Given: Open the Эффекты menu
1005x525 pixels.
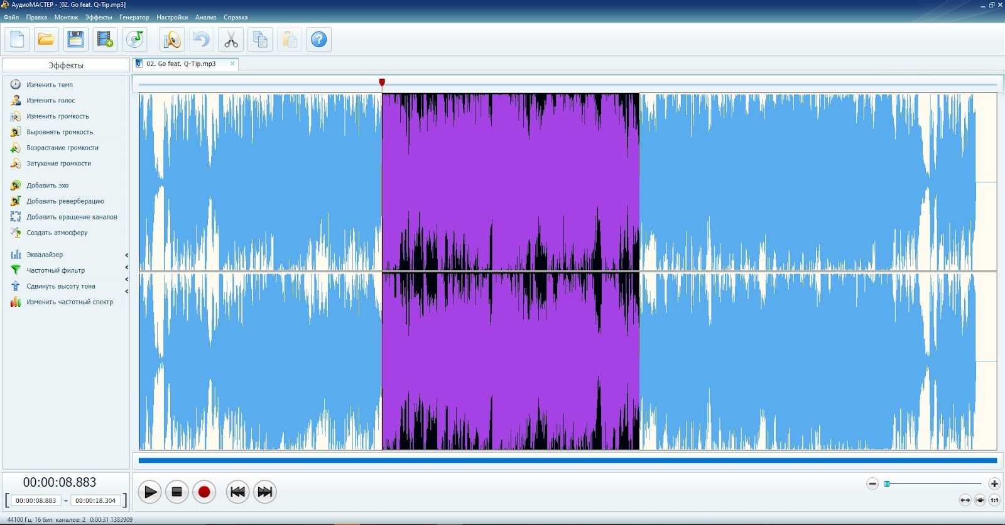Looking at the screenshot, I should tap(98, 17).
